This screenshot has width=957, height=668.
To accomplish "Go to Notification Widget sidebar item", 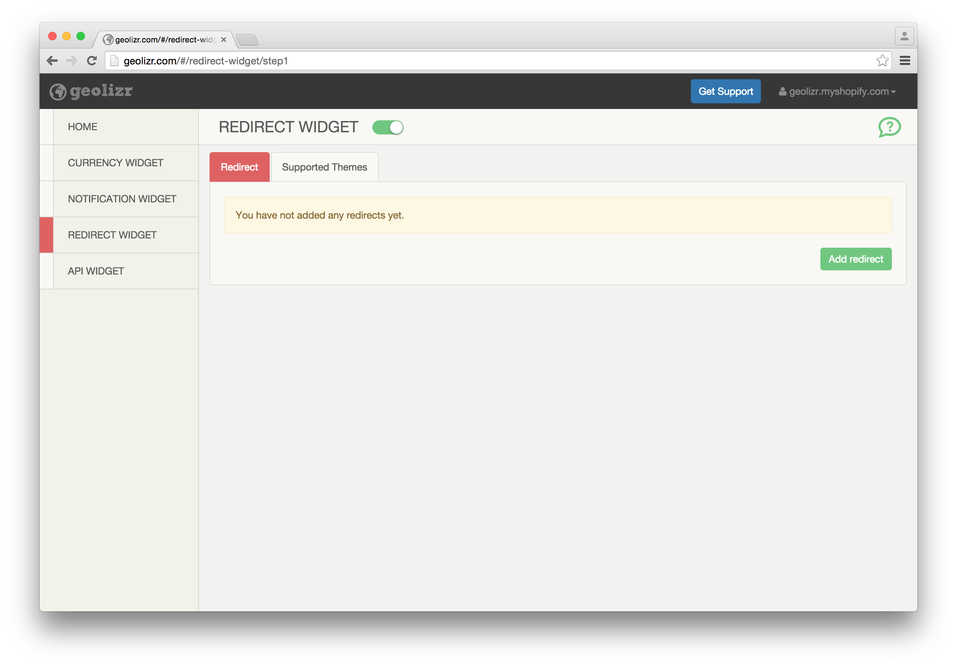I will (122, 199).
